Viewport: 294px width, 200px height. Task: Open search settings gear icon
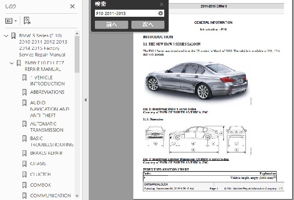coord(161,14)
